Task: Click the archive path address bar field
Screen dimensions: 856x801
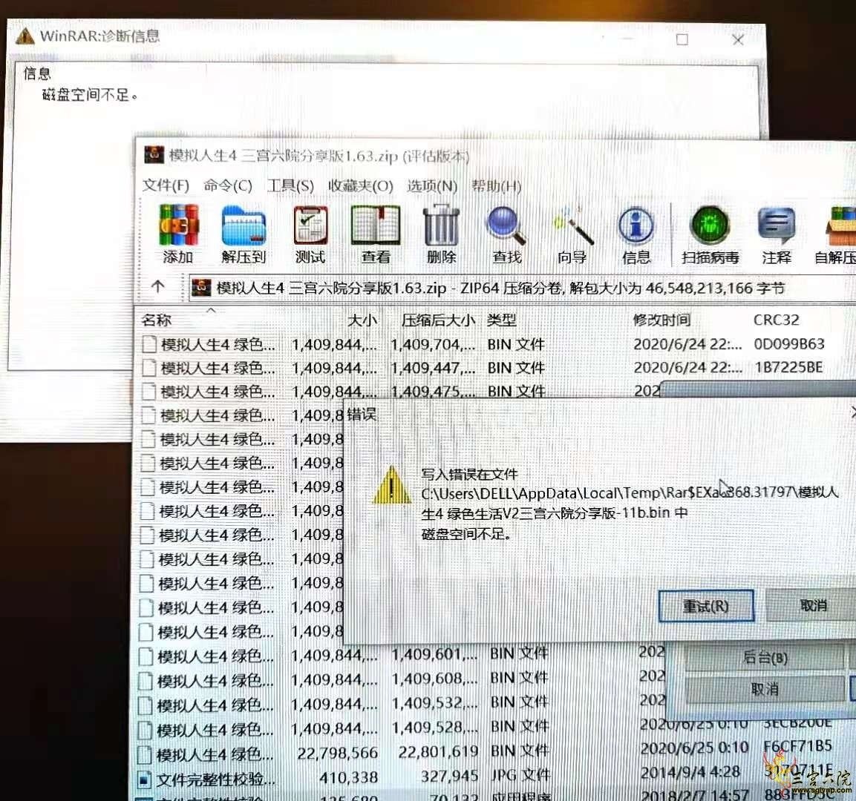Action: coord(523,288)
